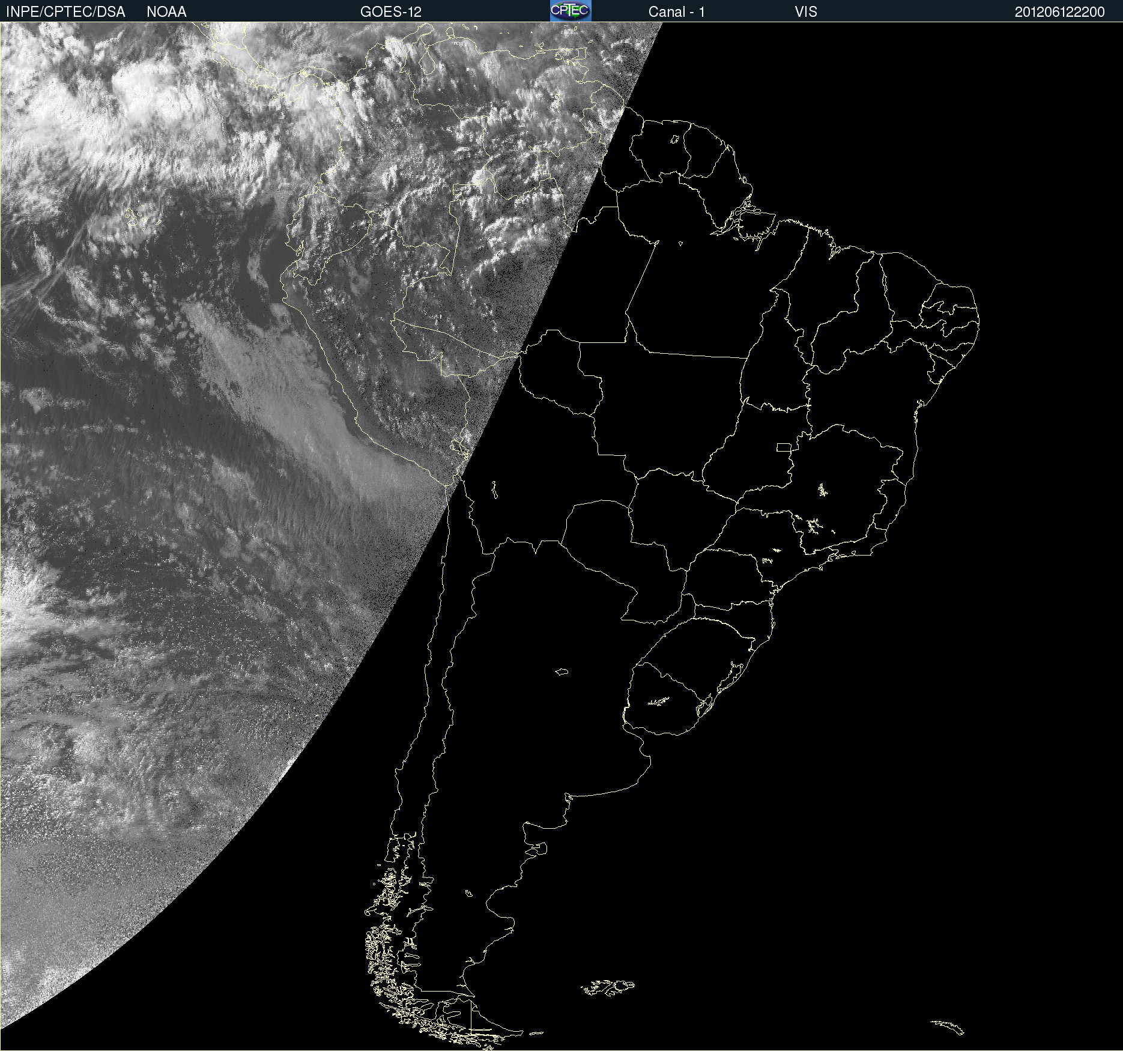Image resolution: width=1123 pixels, height=1051 pixels.
Task: Click the Canal - 1 label
Action: [677, 12]
